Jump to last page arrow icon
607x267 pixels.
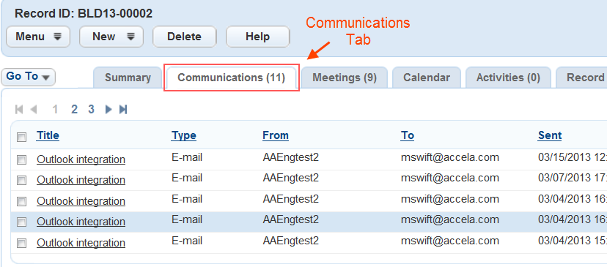point(123,110)
